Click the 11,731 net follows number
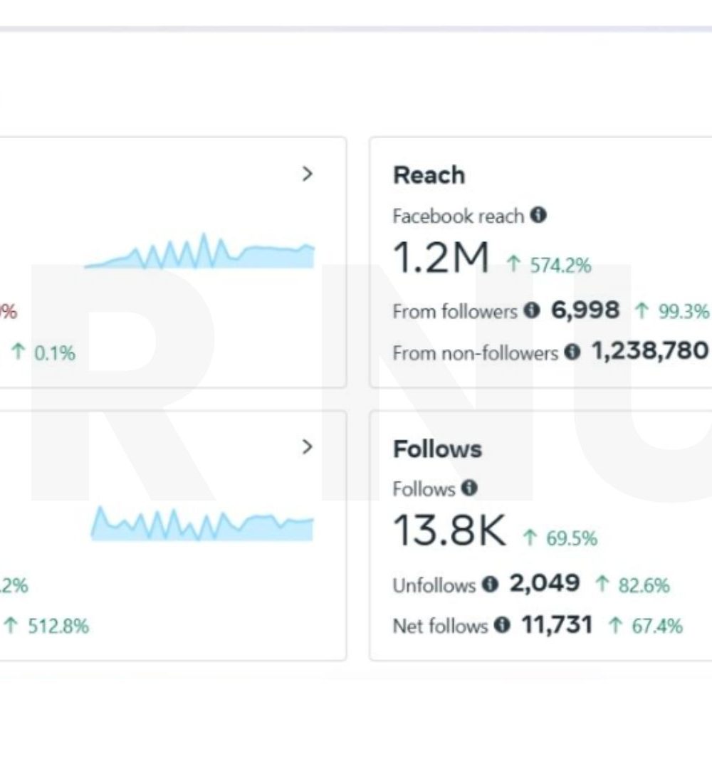 557,624
